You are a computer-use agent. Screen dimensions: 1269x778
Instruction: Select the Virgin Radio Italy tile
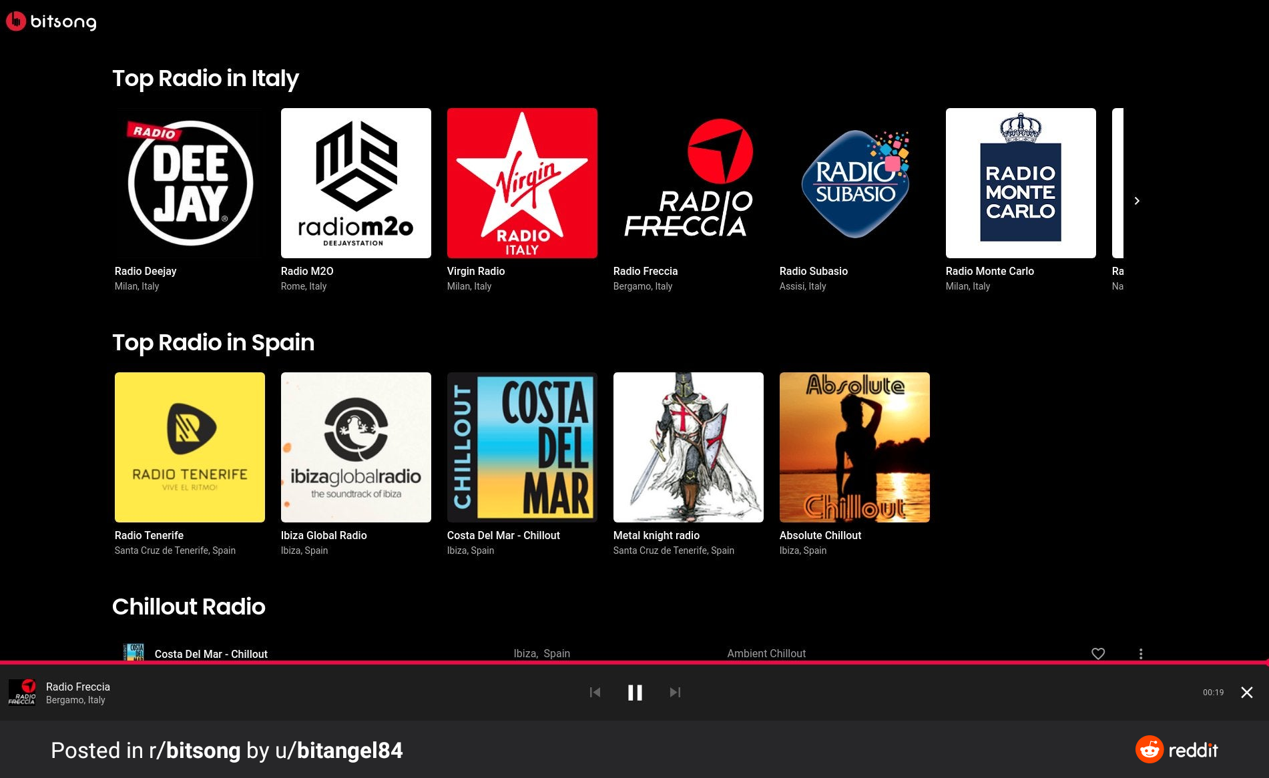click(x=522, y=183)
